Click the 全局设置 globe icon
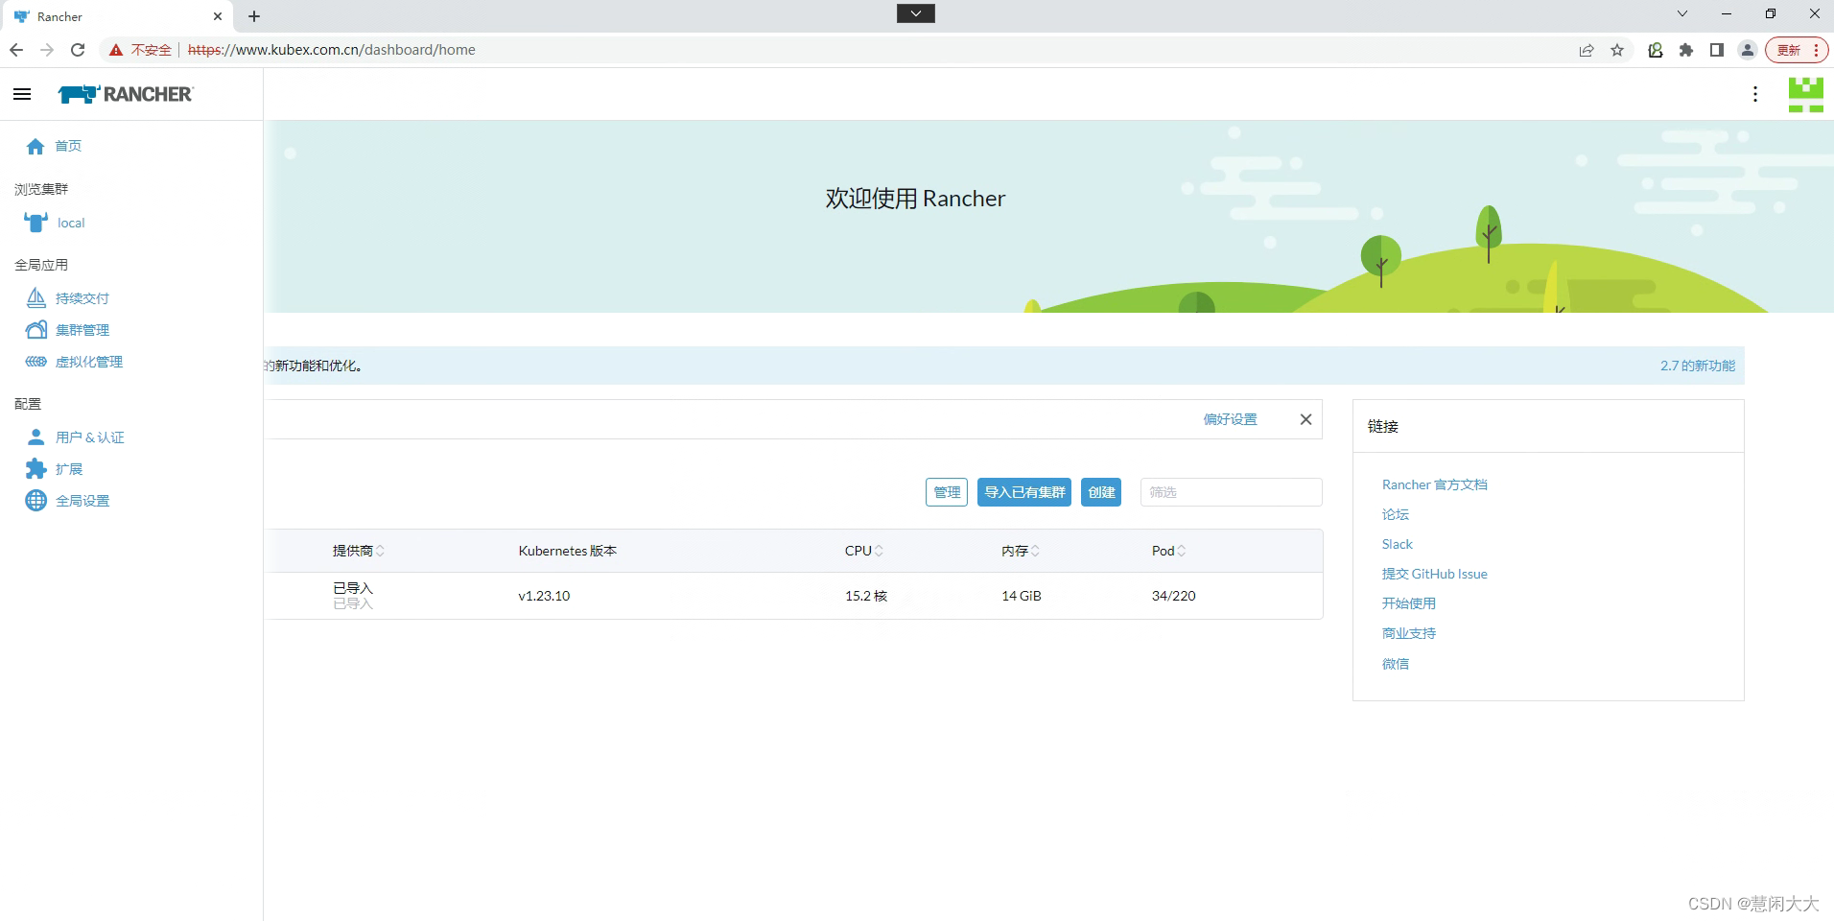This screenshot has height=921, width=1834. pyautogui.click(x=36, y=501)
